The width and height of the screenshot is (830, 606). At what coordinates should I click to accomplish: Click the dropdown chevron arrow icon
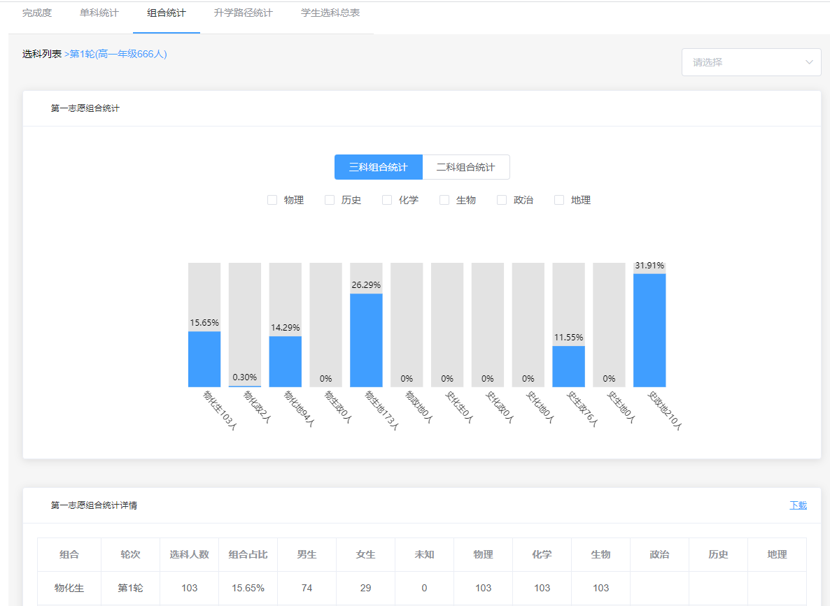[809, 62]
